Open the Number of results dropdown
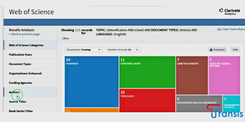Screen dimensions: 245x122 pyautogui.click(x=123, y=49)
